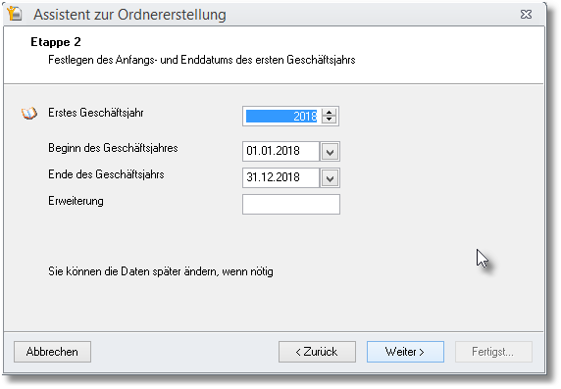This screenshot has width=561, height=389.
Task: Increase the first fiscal year with up arrow
Action: point(330,113)
